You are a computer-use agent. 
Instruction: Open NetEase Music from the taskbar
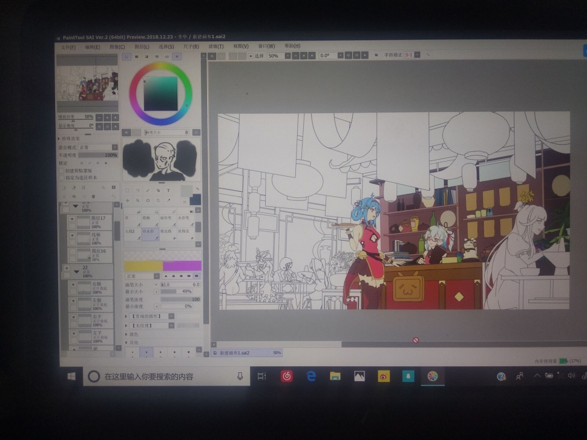(287, 376)
